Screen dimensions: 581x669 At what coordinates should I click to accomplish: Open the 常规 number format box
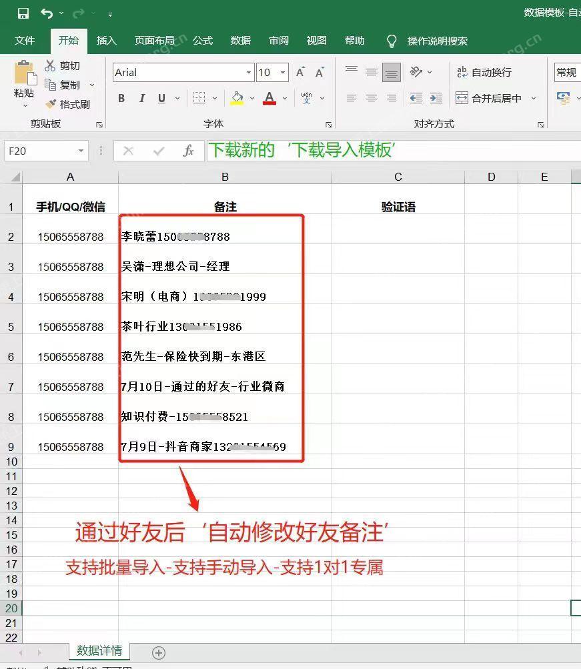(568, 73)
